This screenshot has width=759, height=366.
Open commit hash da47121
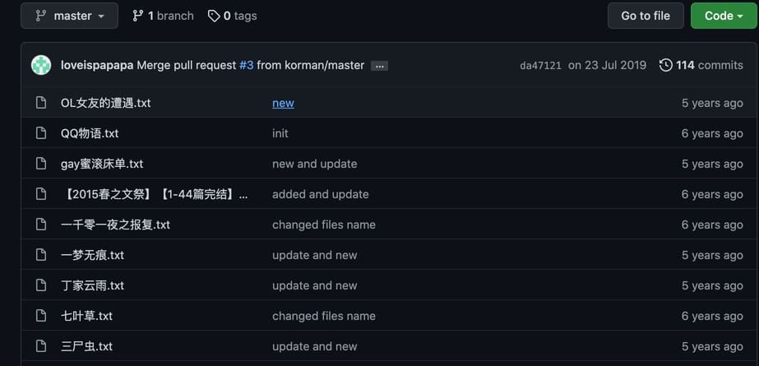point(540,66)
